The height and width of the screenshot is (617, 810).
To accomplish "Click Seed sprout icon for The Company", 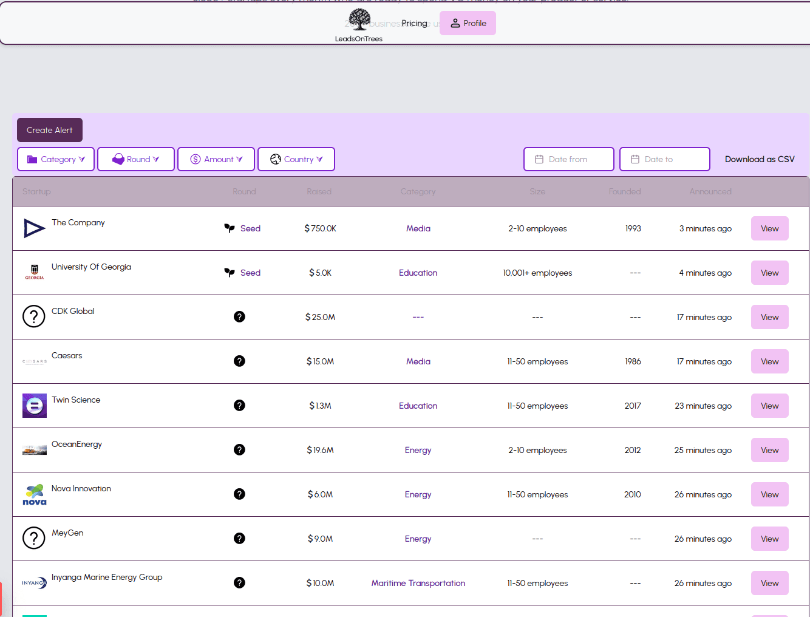I will [x=230, y=228].
